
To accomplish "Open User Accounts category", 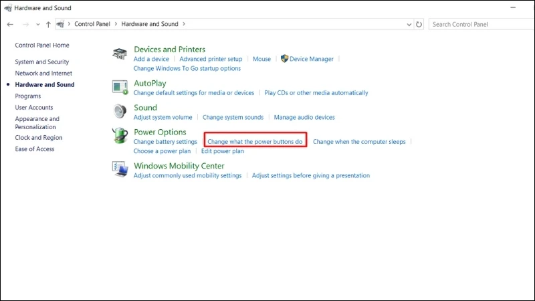I will (x=34, y=107).
